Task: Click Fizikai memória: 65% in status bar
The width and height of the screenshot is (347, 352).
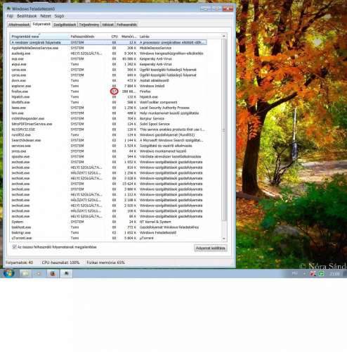Action: 105,263
